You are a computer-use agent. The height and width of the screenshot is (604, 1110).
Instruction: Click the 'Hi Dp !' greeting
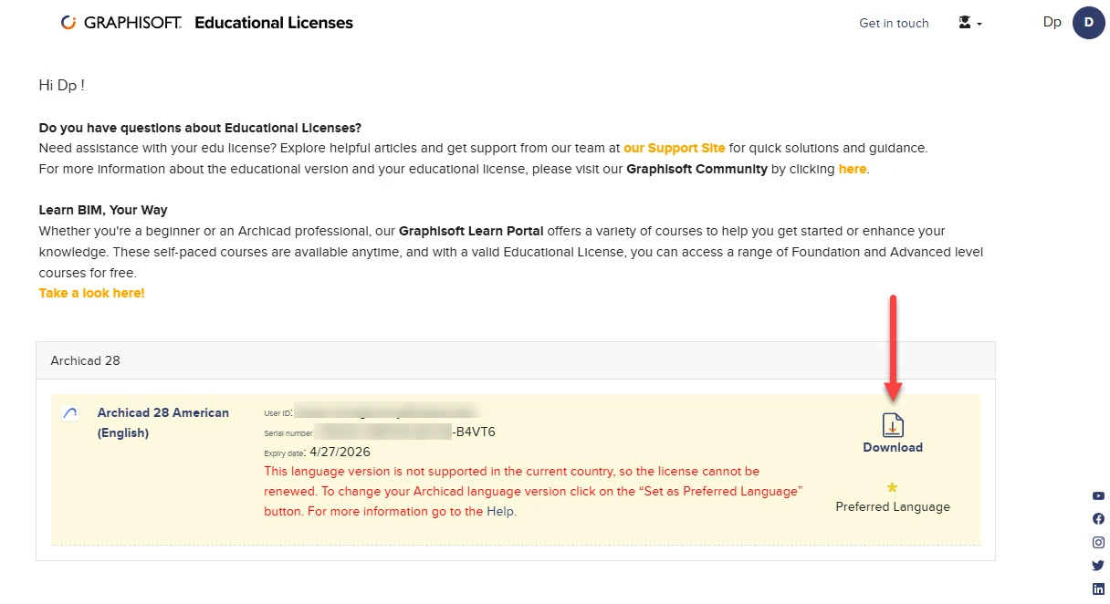62,85
